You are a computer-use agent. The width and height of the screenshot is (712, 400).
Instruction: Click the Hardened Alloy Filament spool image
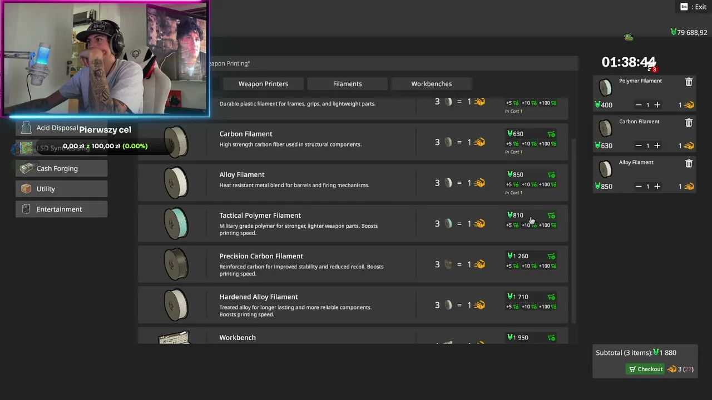[176, 304]
